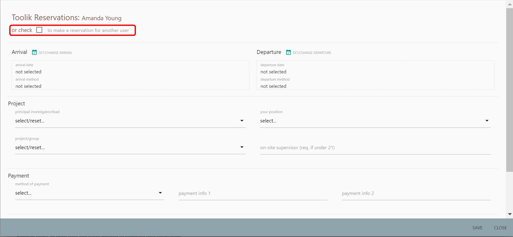Screen dimensions: 513x237
Task: Click the departure method not selected value
Action: [273, 86]
